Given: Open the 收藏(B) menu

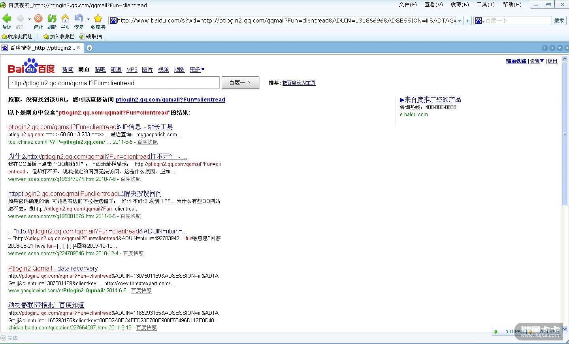Looking at the screenshot, I should coord(460,5).
